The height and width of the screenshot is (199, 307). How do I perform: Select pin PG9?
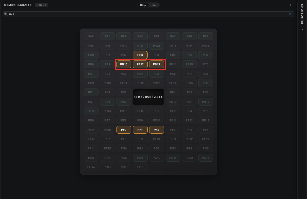[140, 158]
